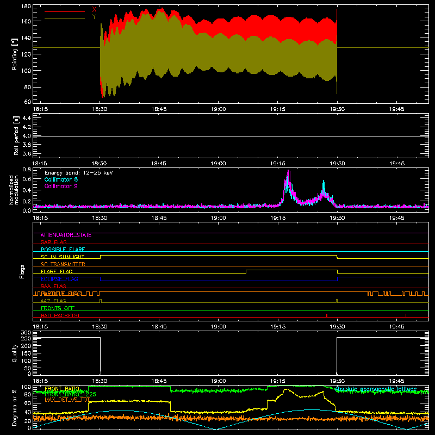Click the "Normalized modulation" axis title

[14, 190]
